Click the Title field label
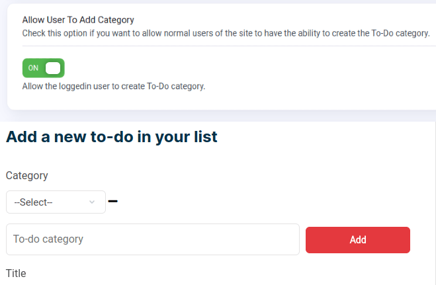Screen dimensions: 436x285 (16, 273)
